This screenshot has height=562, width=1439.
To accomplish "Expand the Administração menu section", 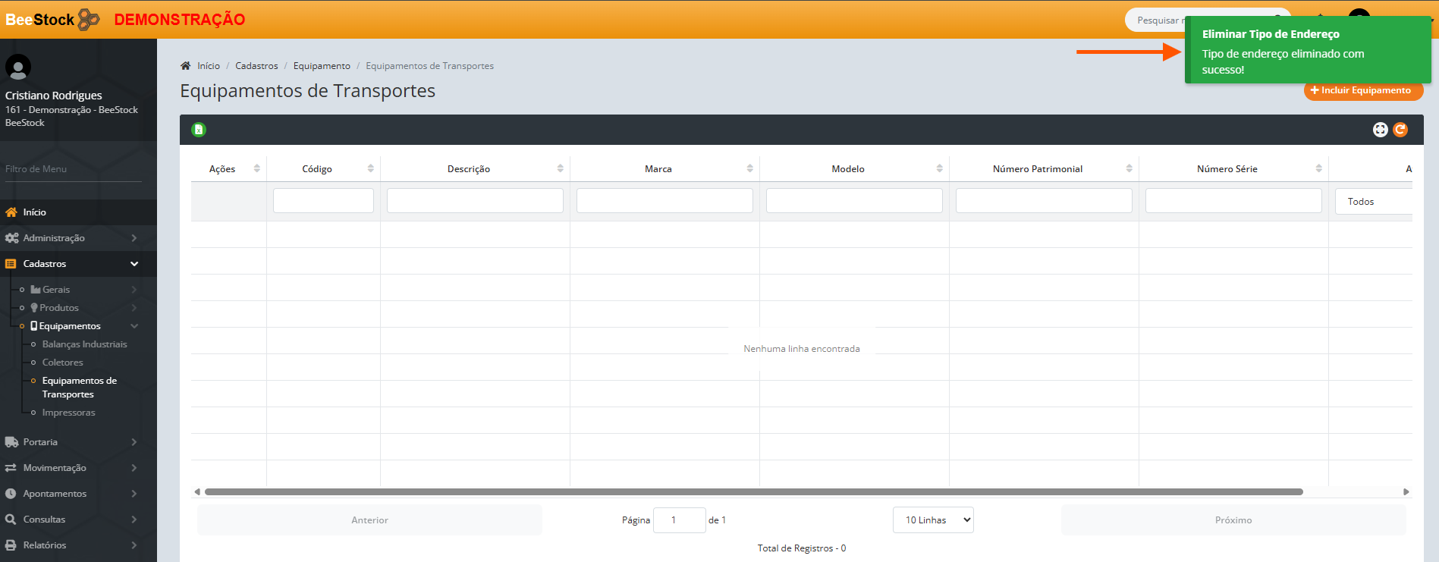I will click(68, 238).
